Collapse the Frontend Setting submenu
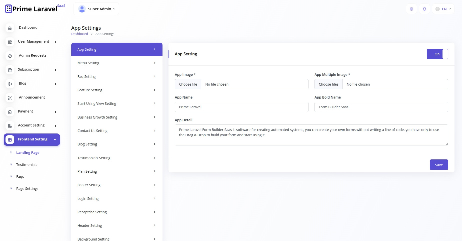The height and width of the screenshot is (241, 462). point(55,139)
